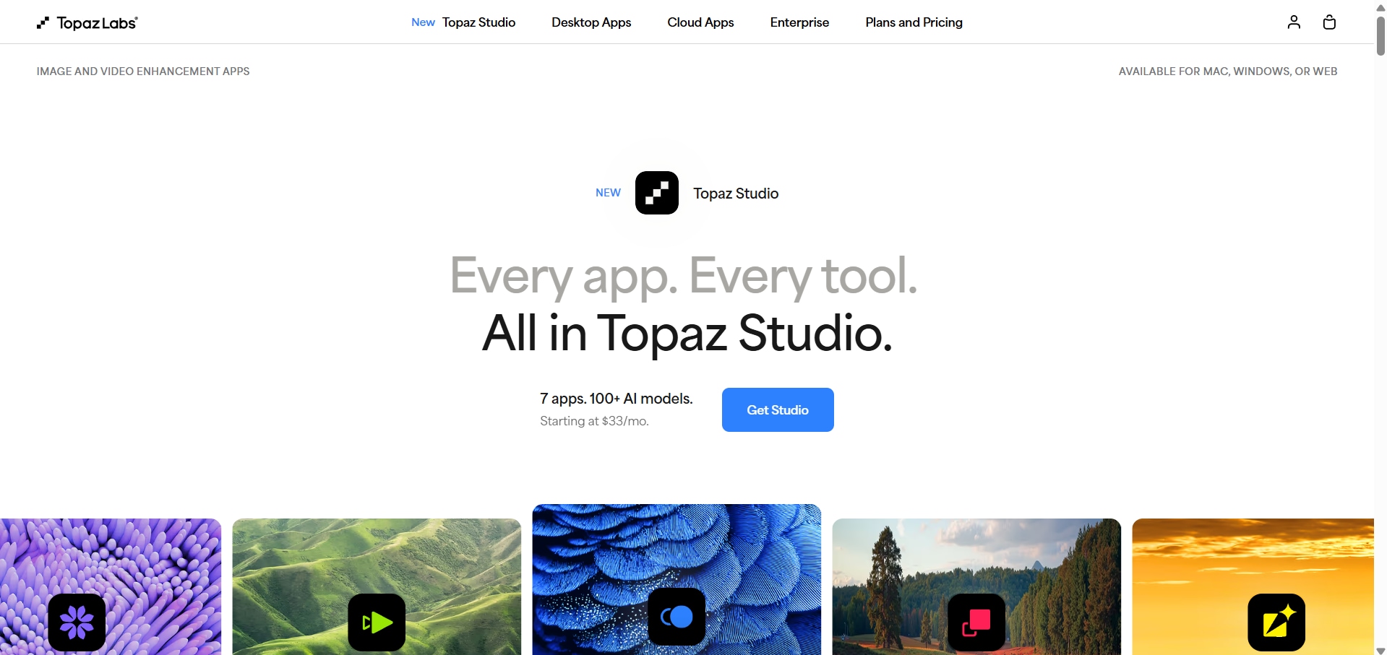Open the Desktop Apps menu
The width and height of the screenshot is (1387, 655).
point(591,22)
